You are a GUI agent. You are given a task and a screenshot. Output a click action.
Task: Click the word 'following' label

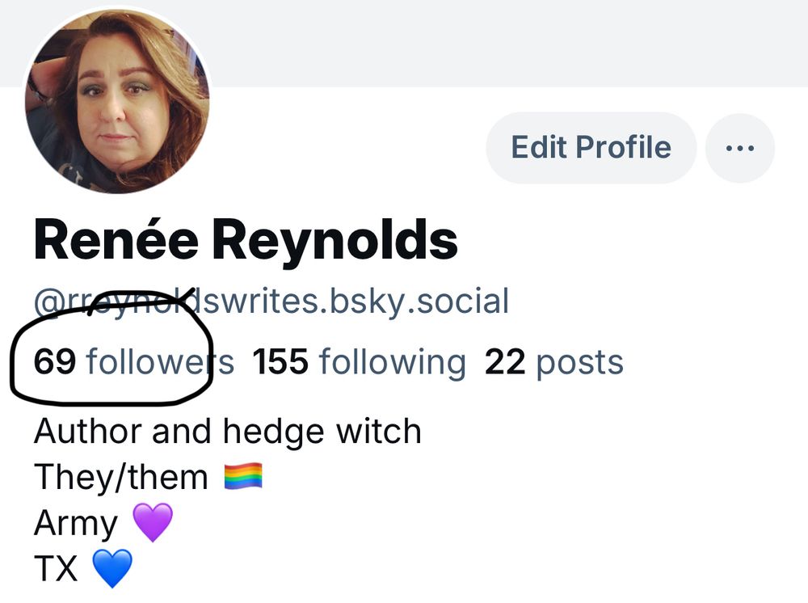(x=393, y=363)
